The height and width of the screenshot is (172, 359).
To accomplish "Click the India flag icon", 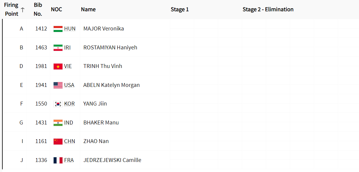I will pos(58,123).
